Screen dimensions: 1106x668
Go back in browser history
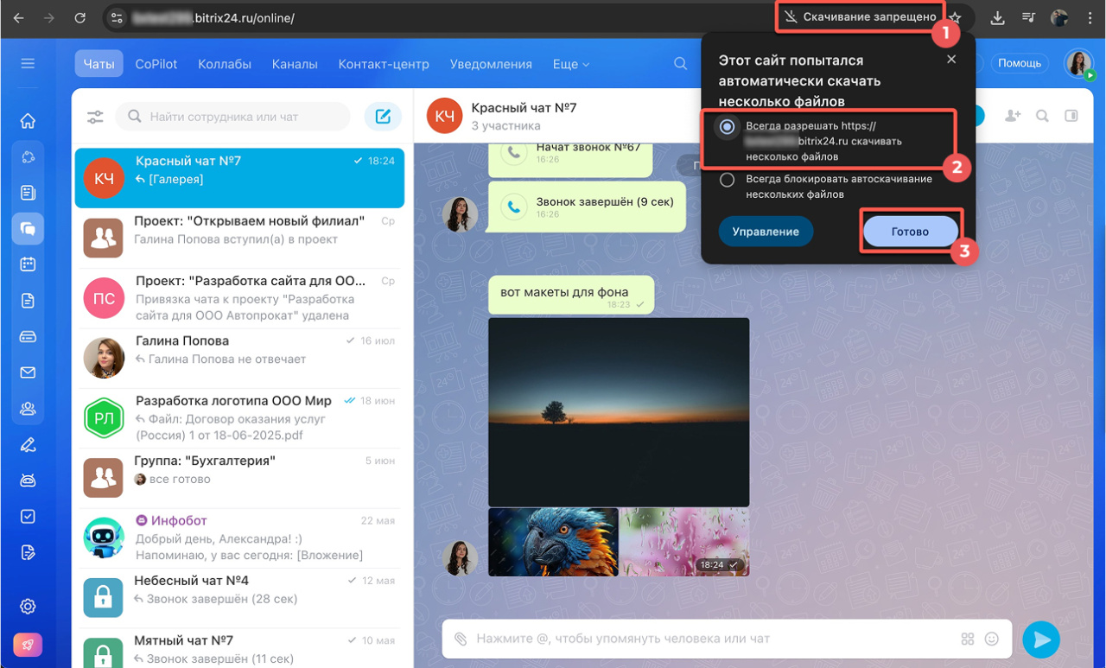(x=18, y=17)
